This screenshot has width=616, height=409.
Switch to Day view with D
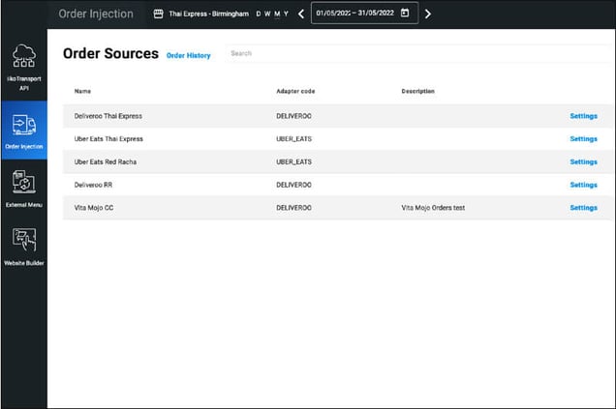click(x=258, y=14)
